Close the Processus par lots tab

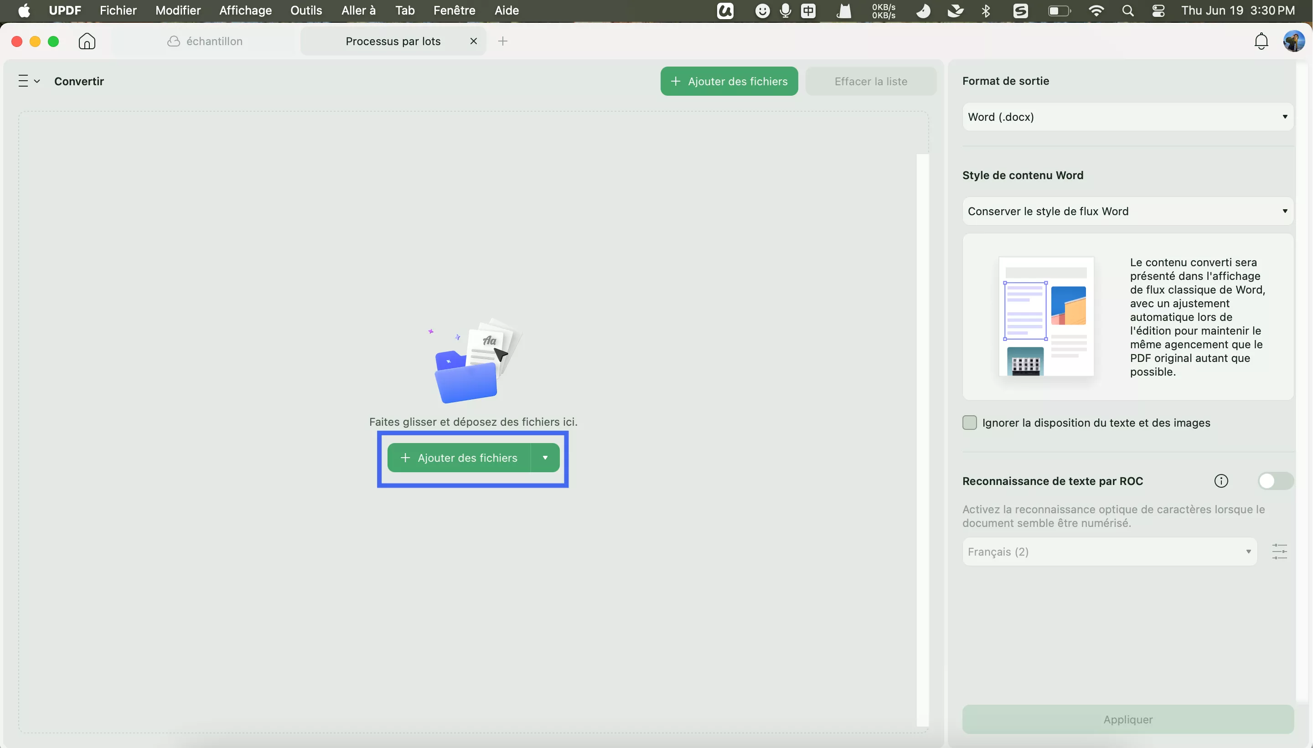tap(474, 41)
